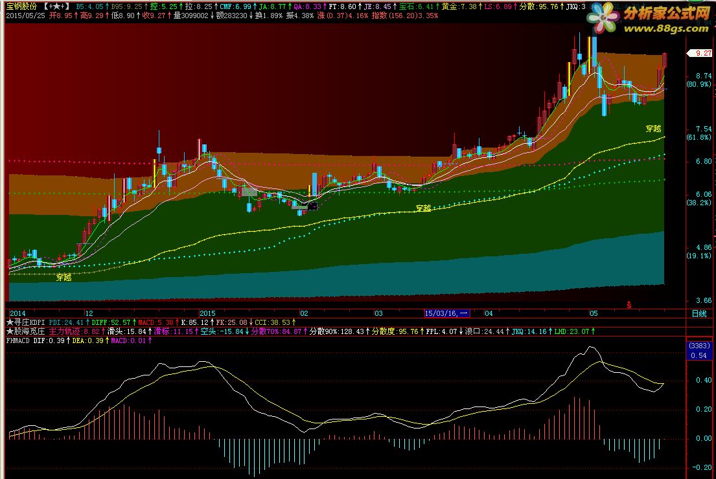Screen dimensions: 716x479
Task: Click the 05 month label on the time axis
Action: tap(593, 313)
